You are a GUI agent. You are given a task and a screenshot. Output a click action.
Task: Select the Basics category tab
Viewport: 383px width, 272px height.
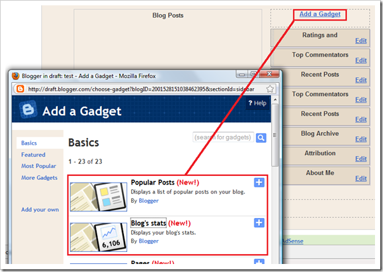29,143
